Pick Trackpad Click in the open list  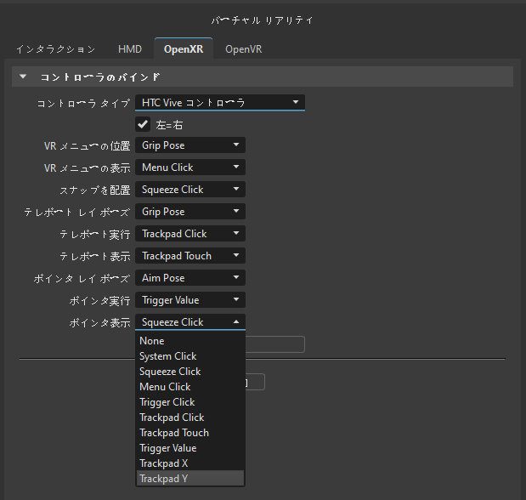point(190,418)
